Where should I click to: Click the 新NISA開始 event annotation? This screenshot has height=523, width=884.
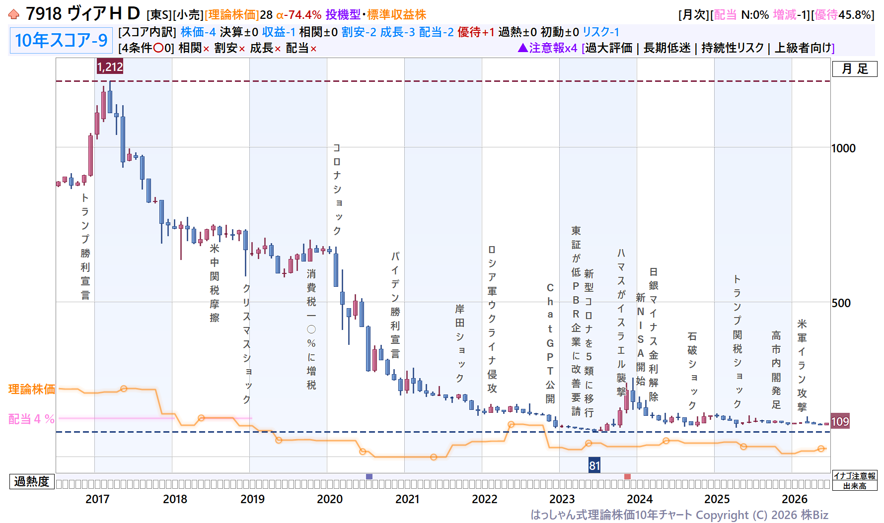[641, 339]
